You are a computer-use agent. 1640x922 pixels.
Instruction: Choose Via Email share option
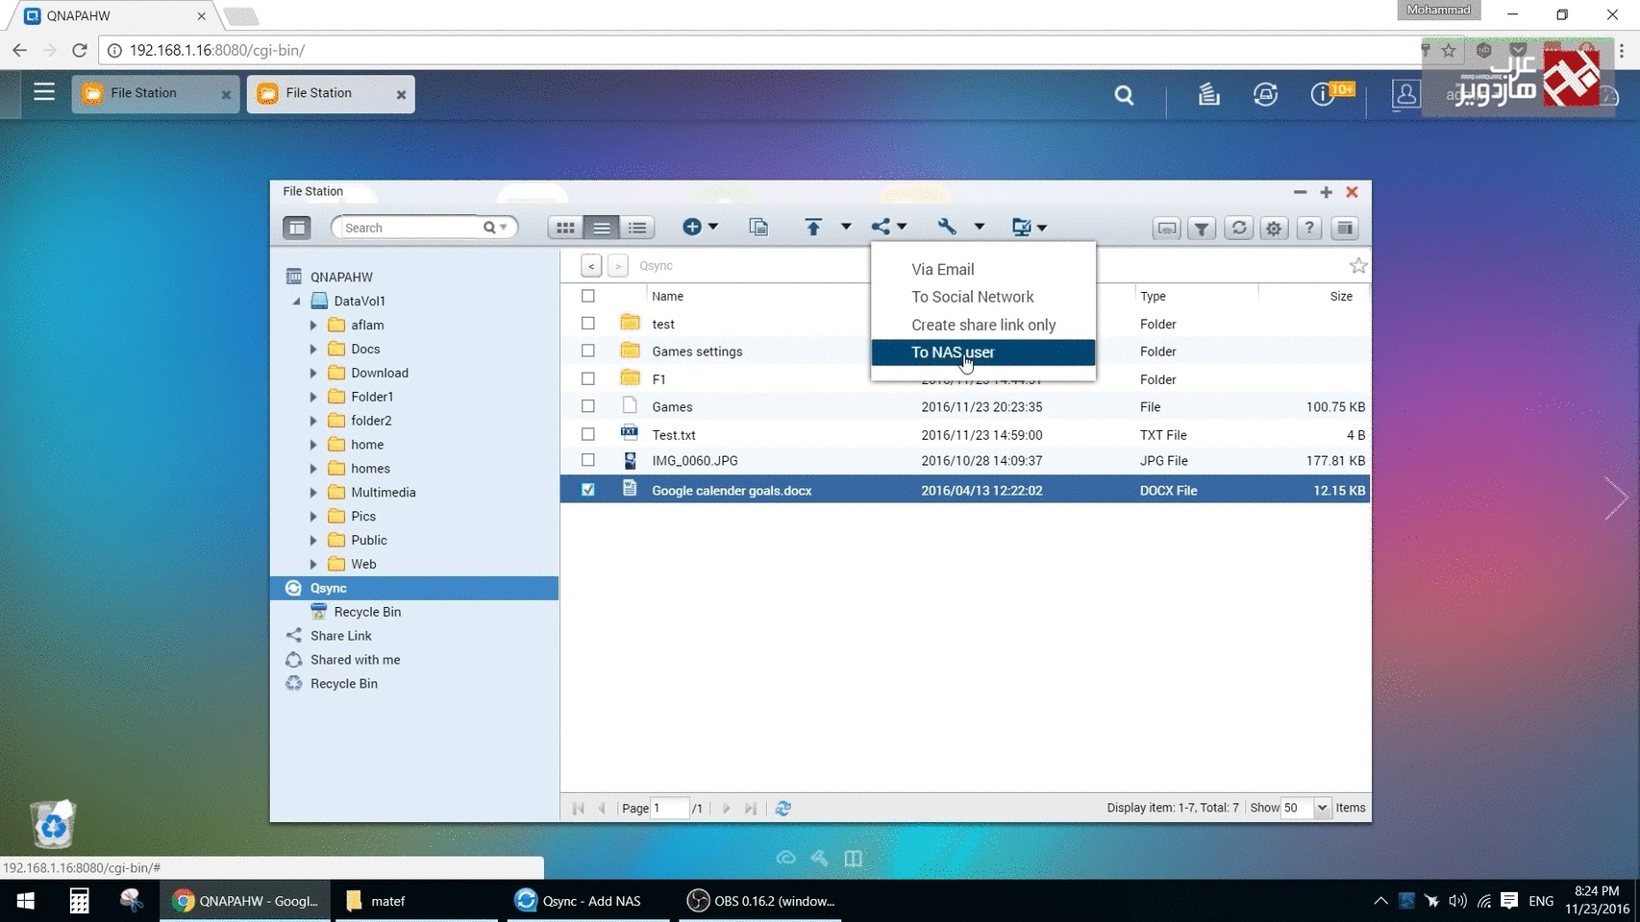pos(982,269)
